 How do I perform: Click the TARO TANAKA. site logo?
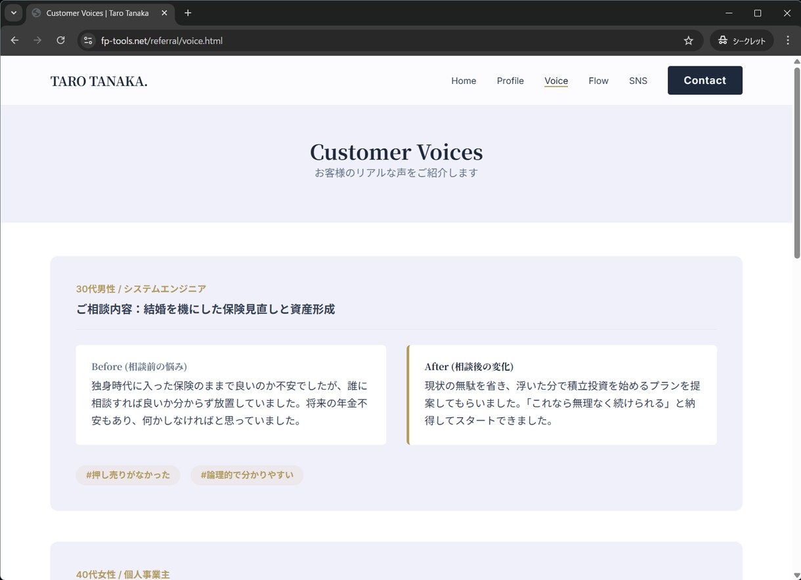[x=99, y=81]
